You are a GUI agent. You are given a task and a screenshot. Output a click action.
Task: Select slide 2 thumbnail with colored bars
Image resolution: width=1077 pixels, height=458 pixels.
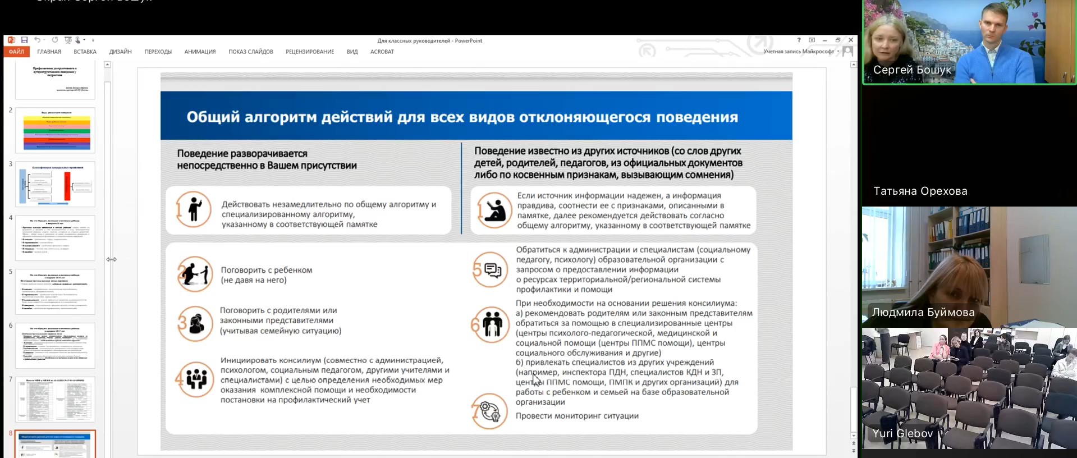click(x=55, y=130)
